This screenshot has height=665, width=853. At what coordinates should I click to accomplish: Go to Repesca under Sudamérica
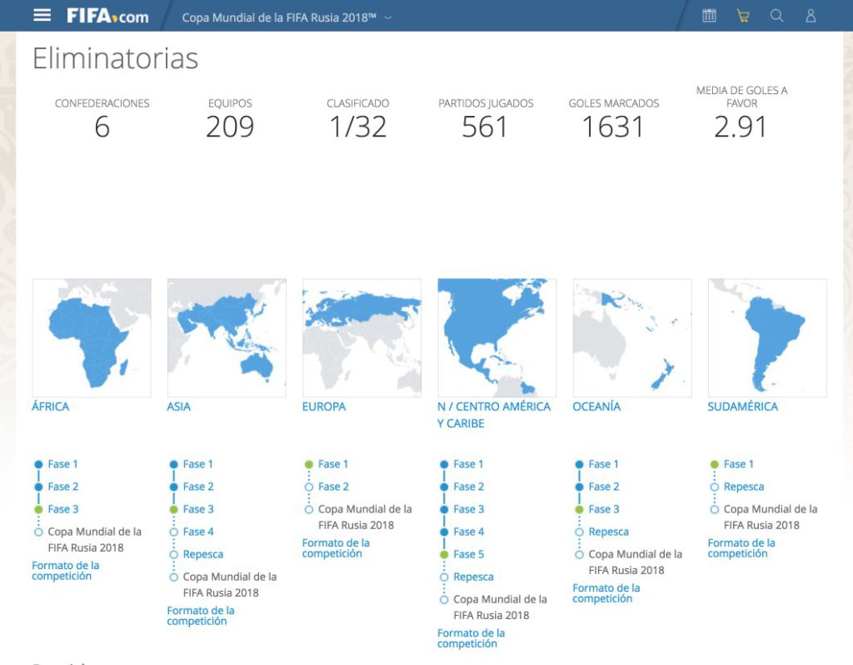tap(744, 487)
